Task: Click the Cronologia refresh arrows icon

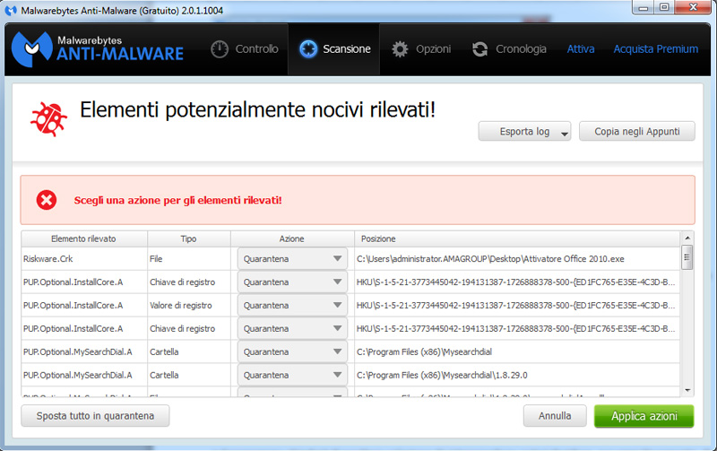Action: pyautogui.click(x=479, y=49)
